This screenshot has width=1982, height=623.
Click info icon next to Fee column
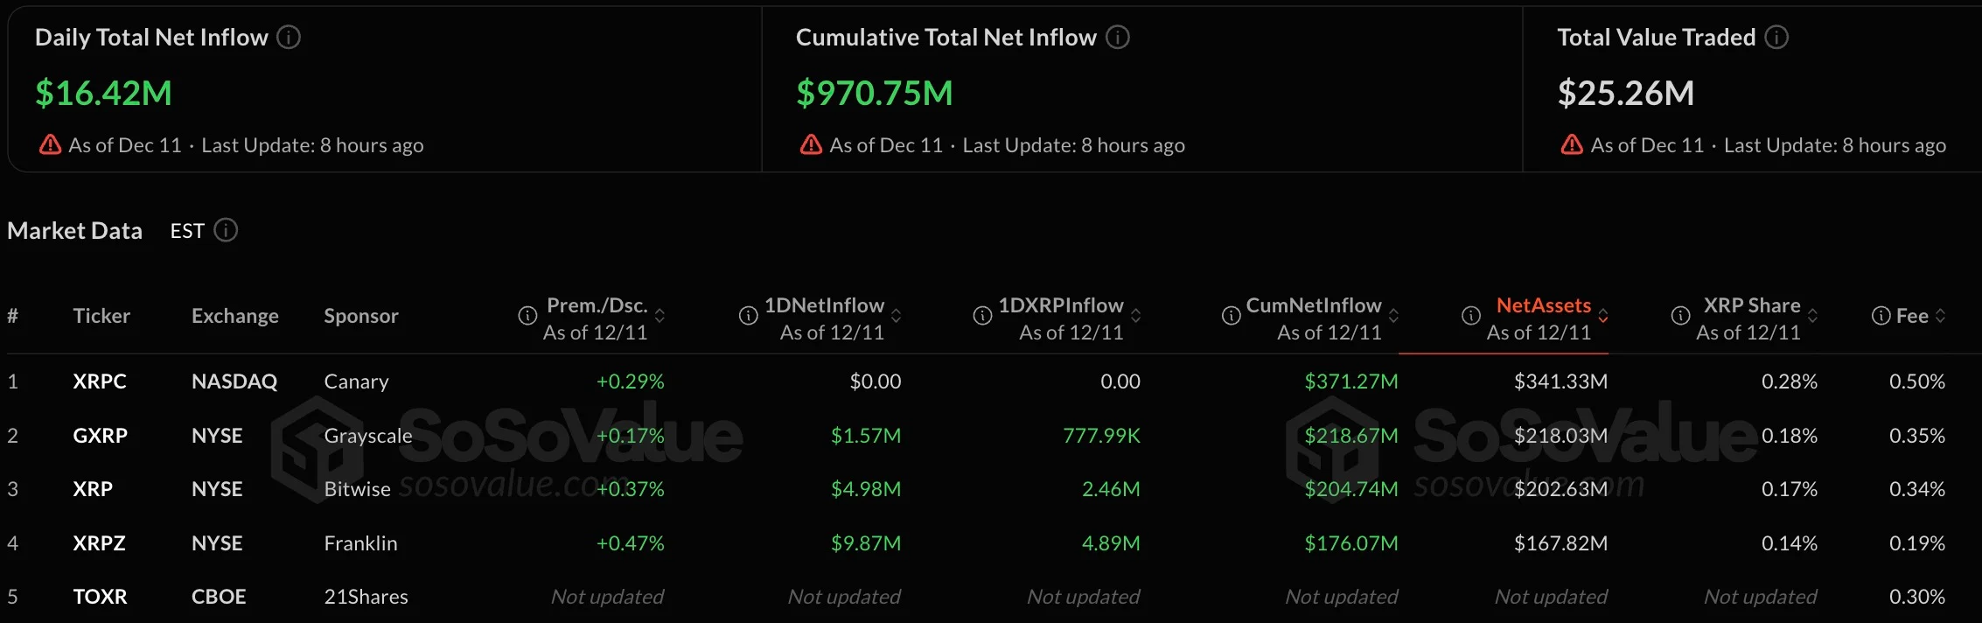[x=1881, y=316]
